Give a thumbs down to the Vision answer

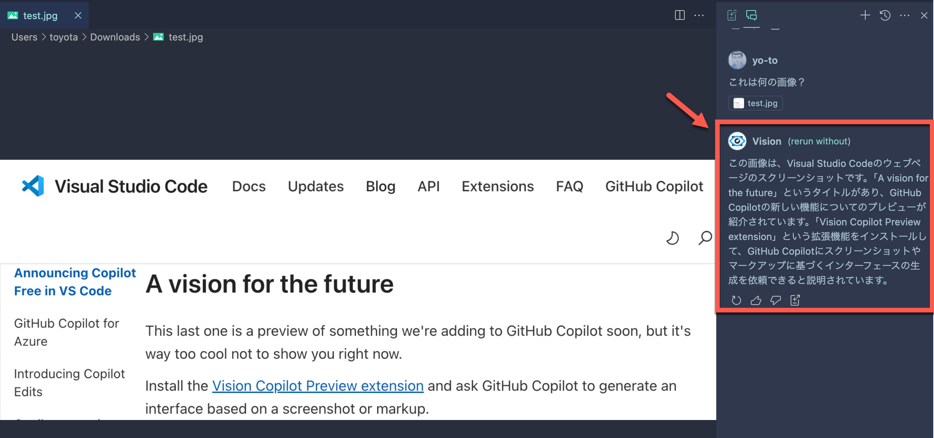(x=775, y=300)
